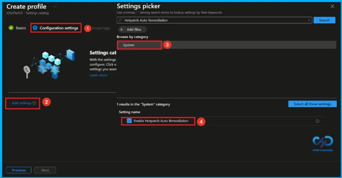The width and height of the screenshot is (342, 178).
Task: Click the Create profile heading
Action: (26, 7)
